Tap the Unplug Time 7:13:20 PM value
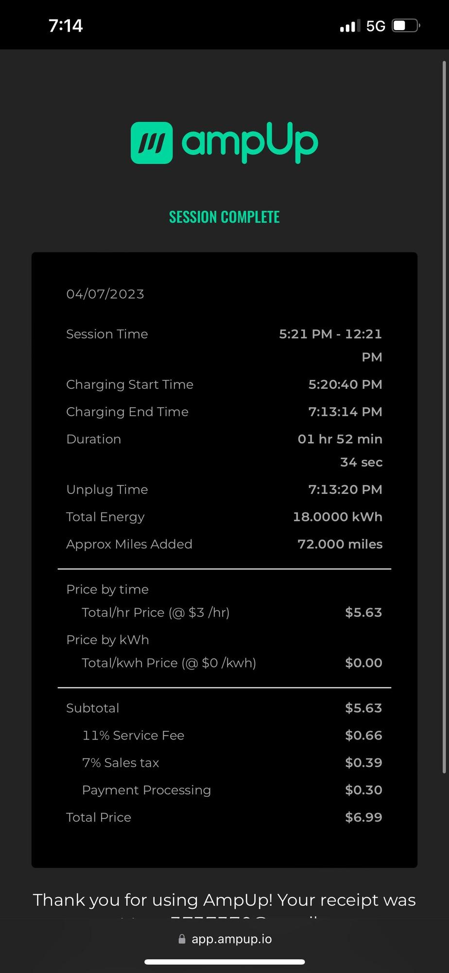Image resolution: width=449 pixels, height=973 pixels. point(345,489)
